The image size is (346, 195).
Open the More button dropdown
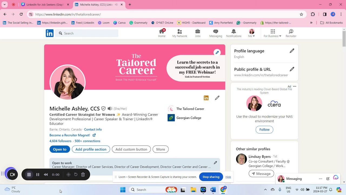click(x=161, y=149)
